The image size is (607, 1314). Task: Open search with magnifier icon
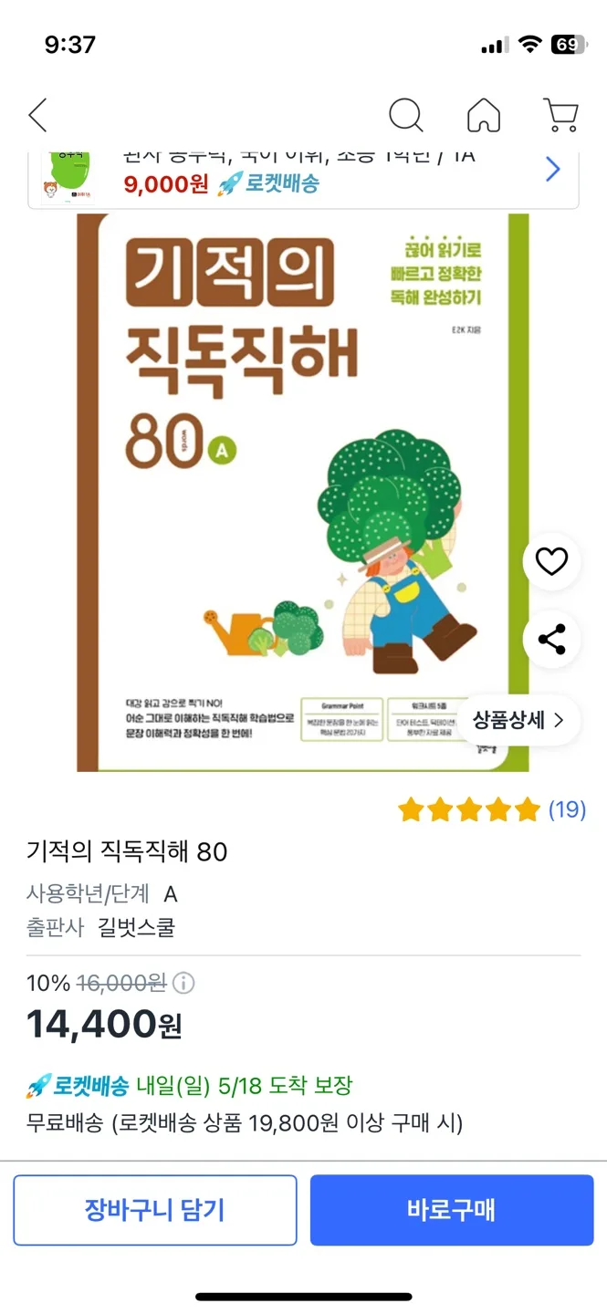pyautogui.click(x=406, y=116)
